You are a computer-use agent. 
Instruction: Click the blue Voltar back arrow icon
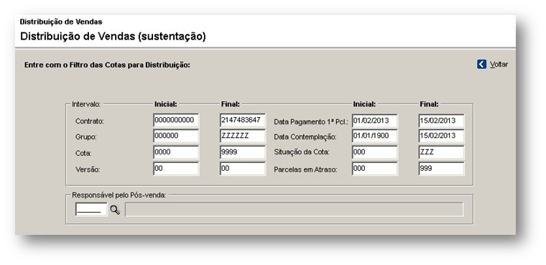[x=481, y=64]
